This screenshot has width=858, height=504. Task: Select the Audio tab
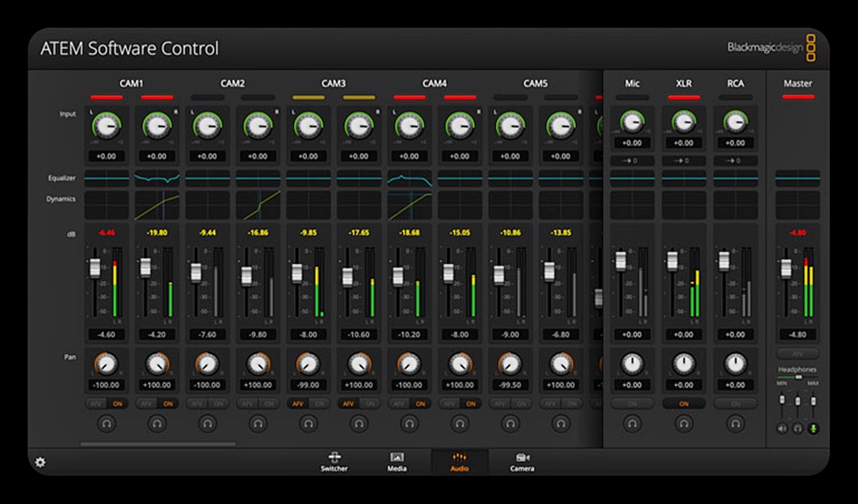460,462
